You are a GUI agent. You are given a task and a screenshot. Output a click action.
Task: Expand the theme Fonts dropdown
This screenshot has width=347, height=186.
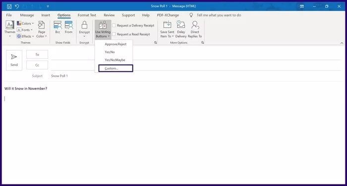[25, 30]
